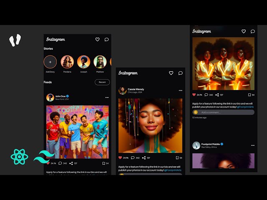The width and height of the screenshot is (267, 200).
Task: Click share icon under three women photo
Action: (217, 95)
